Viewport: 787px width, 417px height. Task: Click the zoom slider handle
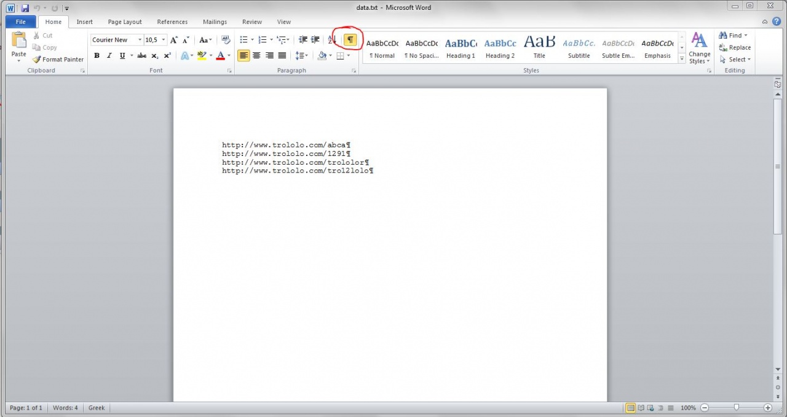[x=736, y=408]
